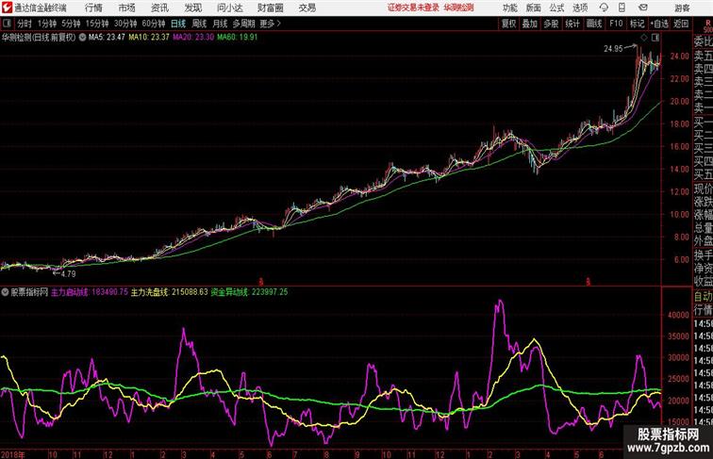Viewport: 713px width, 459px height.
Task: Click the diamond icon above price chart
Action: [643, 38]
